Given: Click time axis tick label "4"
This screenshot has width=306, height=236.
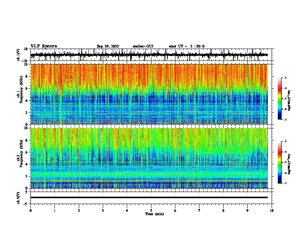Looking at the screenshot, I should coord(127,211).
